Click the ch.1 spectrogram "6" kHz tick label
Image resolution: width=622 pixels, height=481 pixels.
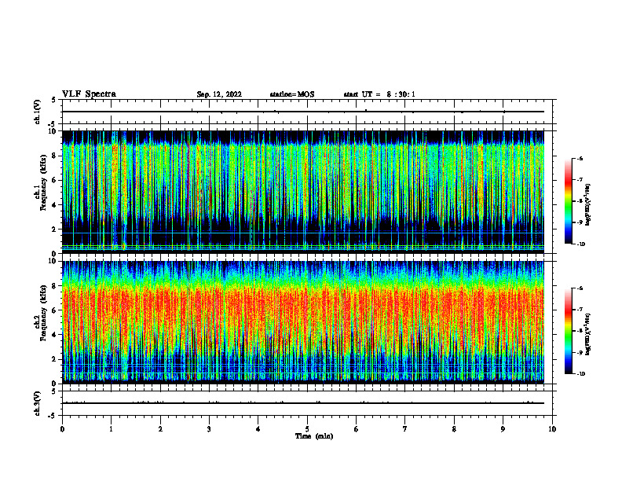pos(55,180)
